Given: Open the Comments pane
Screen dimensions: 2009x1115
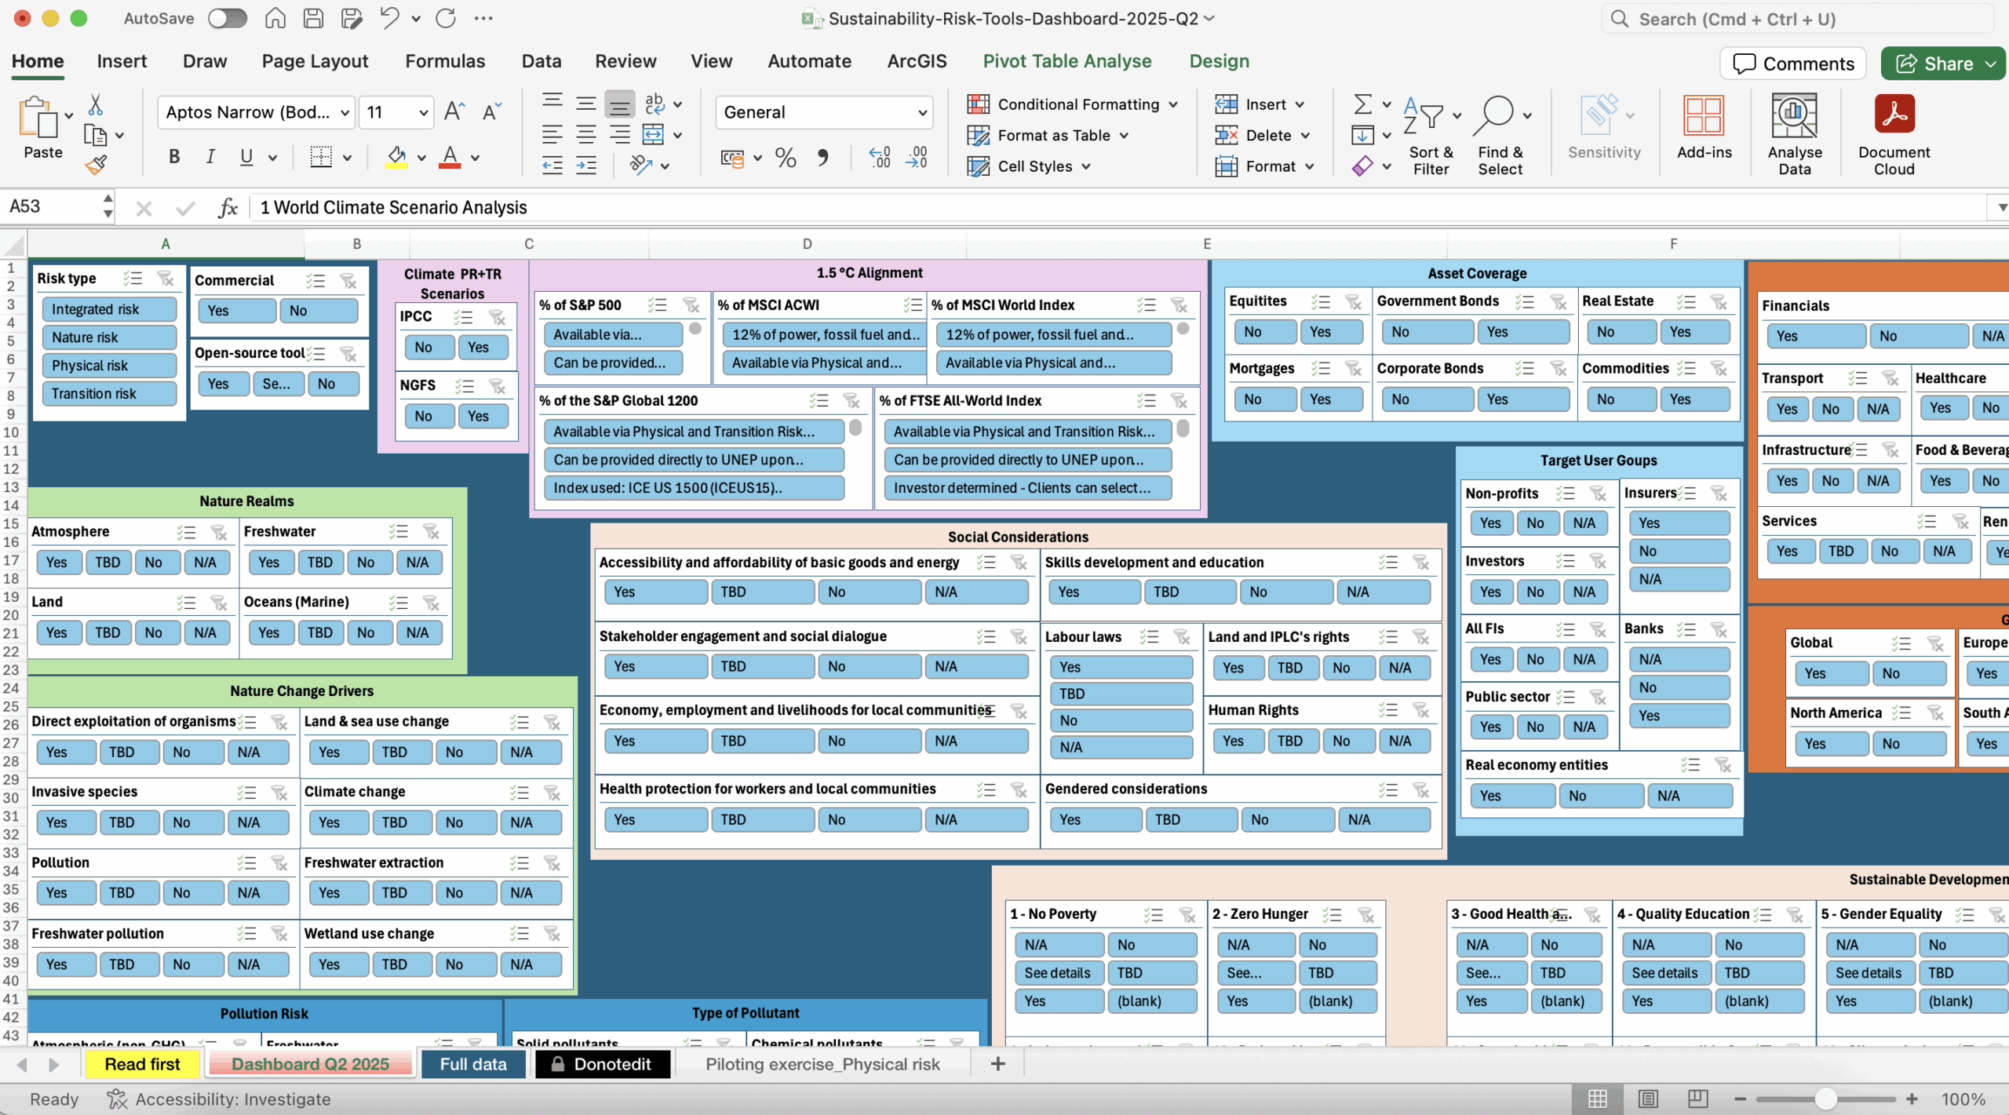Looking at the screenshot, I should click(1792, 64).
